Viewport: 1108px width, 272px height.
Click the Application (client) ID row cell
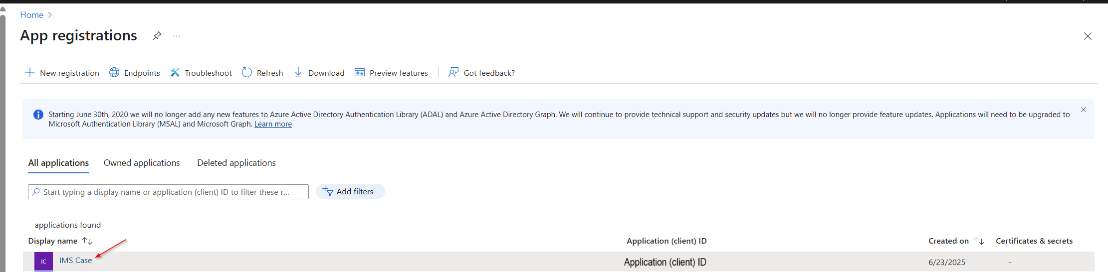(x=665, y=262)
